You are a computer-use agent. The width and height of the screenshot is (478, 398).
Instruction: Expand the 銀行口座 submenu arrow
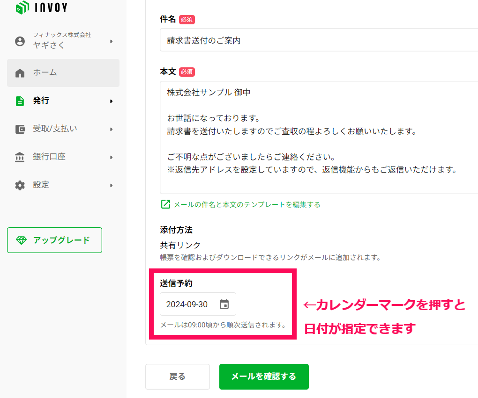coord(111,157)
